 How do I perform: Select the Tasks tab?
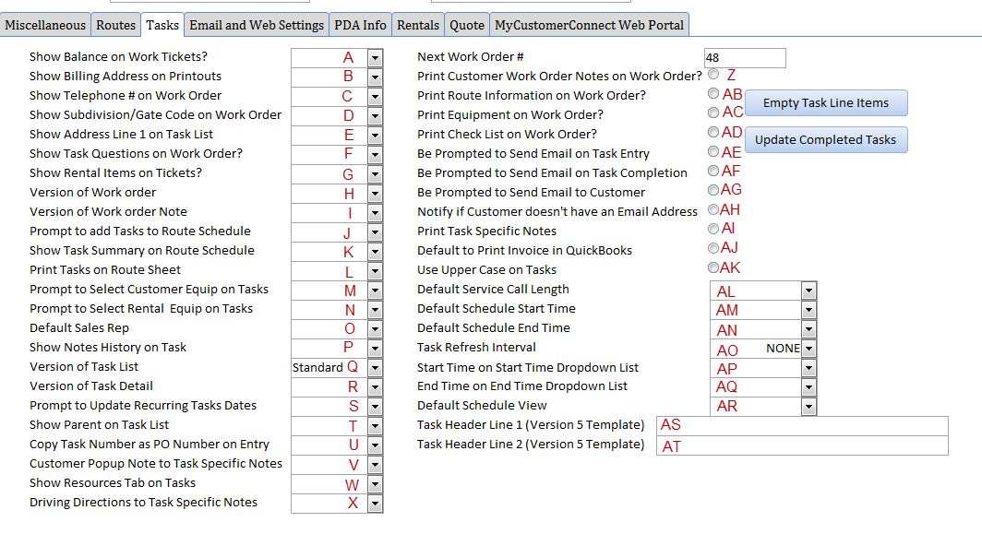[x=162, y=25]
